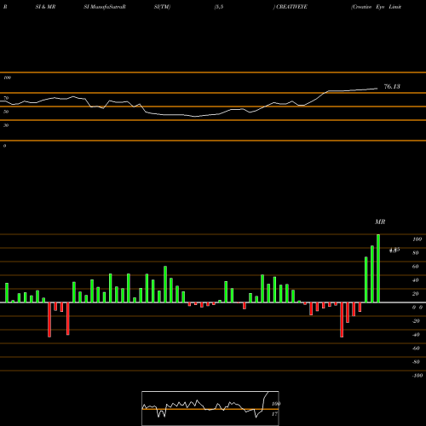Click the 80 label on MR right axis

click(x=416, y=253)
